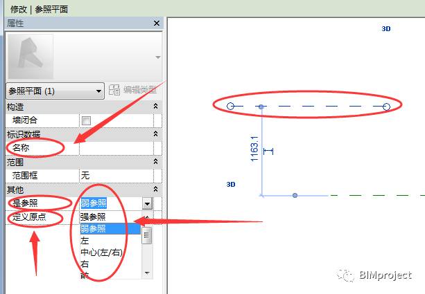Choose 中心(左/右) option in list
The height and width of the screenshot is (294, 425).
[101, 252]
